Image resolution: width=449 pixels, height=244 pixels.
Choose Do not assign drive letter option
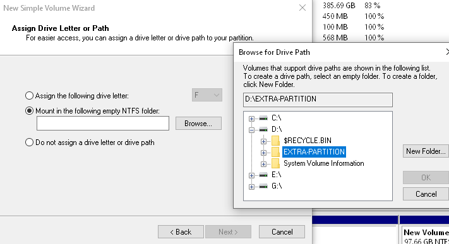(x=29, y=142)
